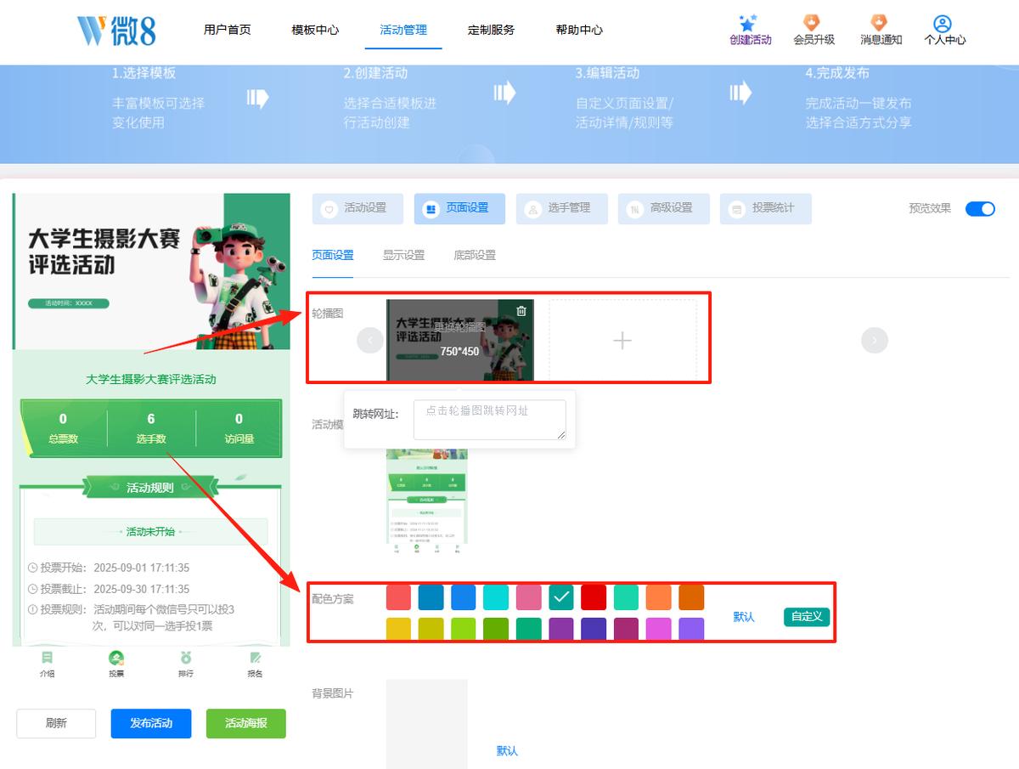Show next carousel images with right arrow
Viewport: 1019px width, 769px height.
click(x=875, y=341)
